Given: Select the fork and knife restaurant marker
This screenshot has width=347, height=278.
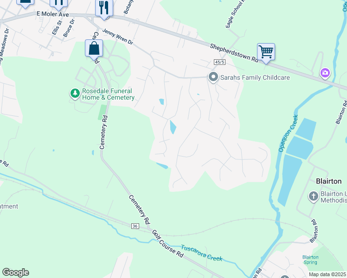Looking at the screenshot, I should [x=104, y=9].
